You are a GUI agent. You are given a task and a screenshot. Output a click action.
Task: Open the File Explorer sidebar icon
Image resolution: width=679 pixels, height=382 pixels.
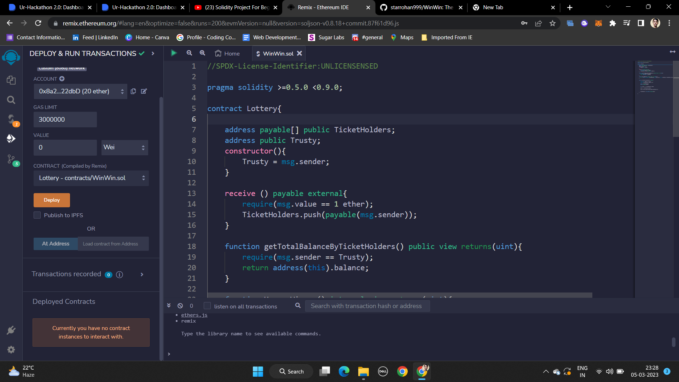(11, 80)
